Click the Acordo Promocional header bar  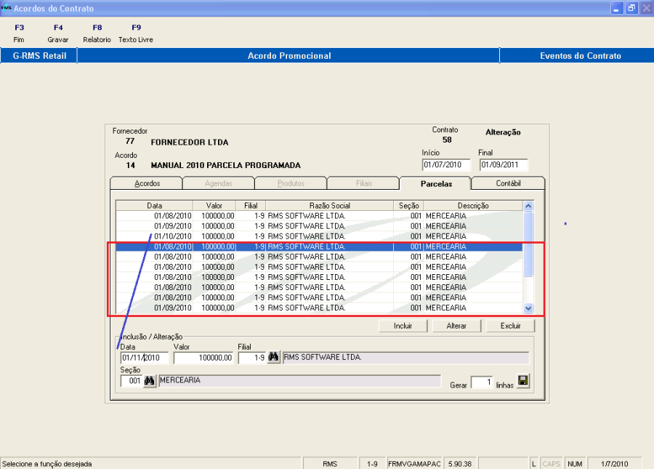(288, 55)
